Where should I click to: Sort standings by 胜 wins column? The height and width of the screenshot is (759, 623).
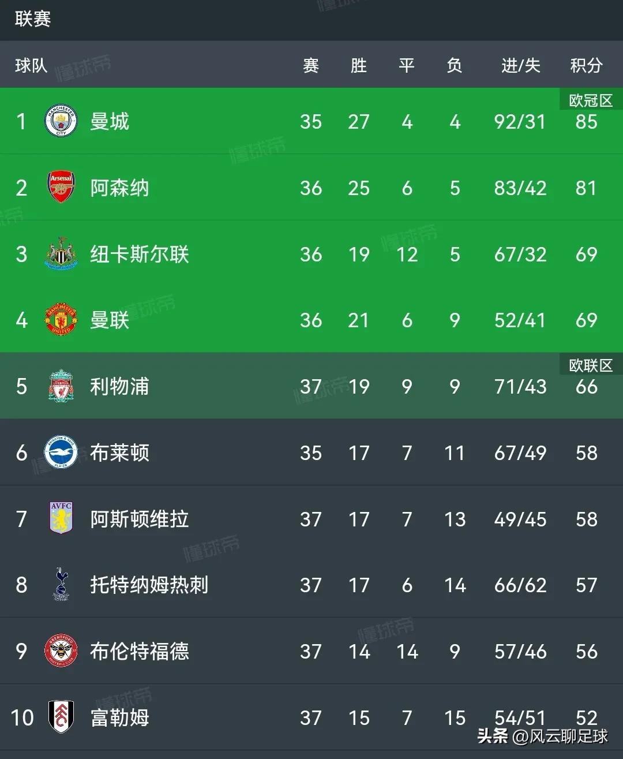[x=359, y=65]
